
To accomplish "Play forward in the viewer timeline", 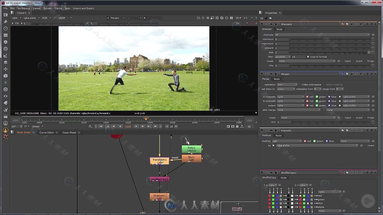I will (x=136, y=126).
